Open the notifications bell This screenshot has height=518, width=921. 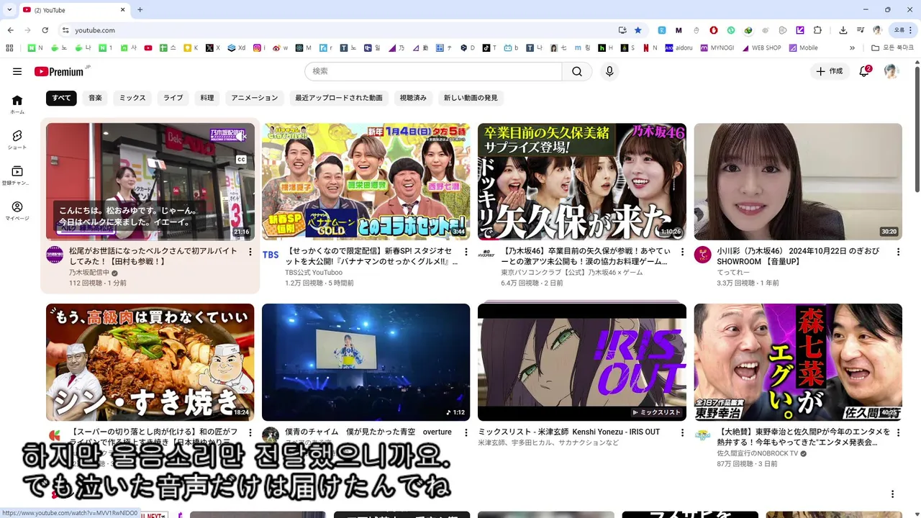pyautogui.click(x=865, y=71)
